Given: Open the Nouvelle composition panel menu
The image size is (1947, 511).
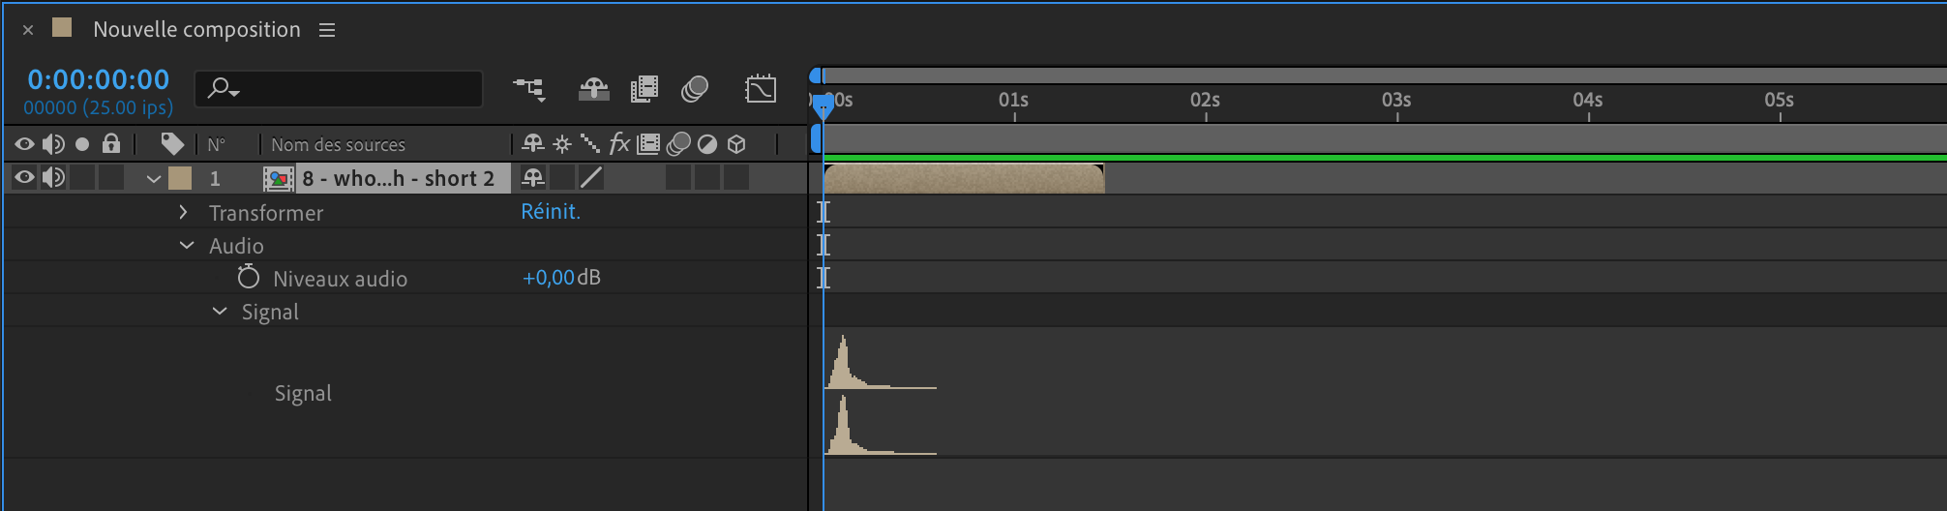Looking at the screenshot, I should (x=327, y=30).
